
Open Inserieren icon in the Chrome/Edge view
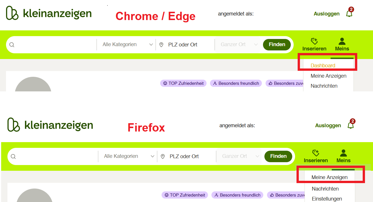tap(314, 41)
